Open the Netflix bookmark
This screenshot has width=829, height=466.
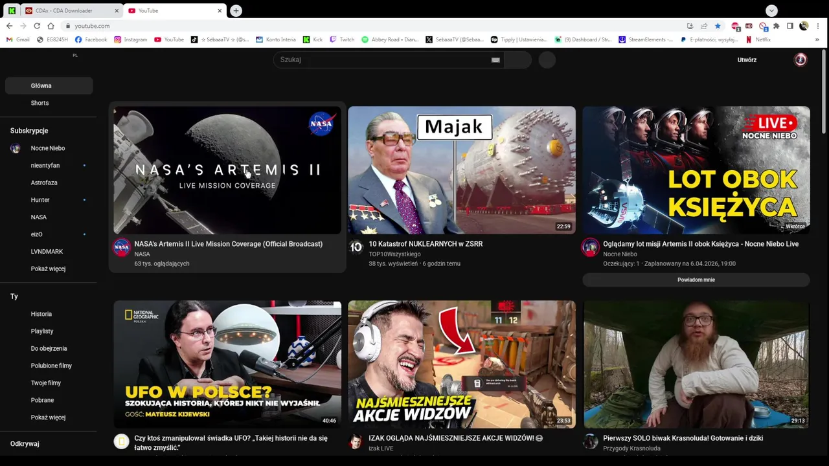click(x=758, y=39)
